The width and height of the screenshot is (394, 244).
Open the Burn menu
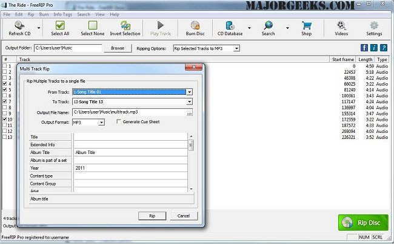(44, 14)
